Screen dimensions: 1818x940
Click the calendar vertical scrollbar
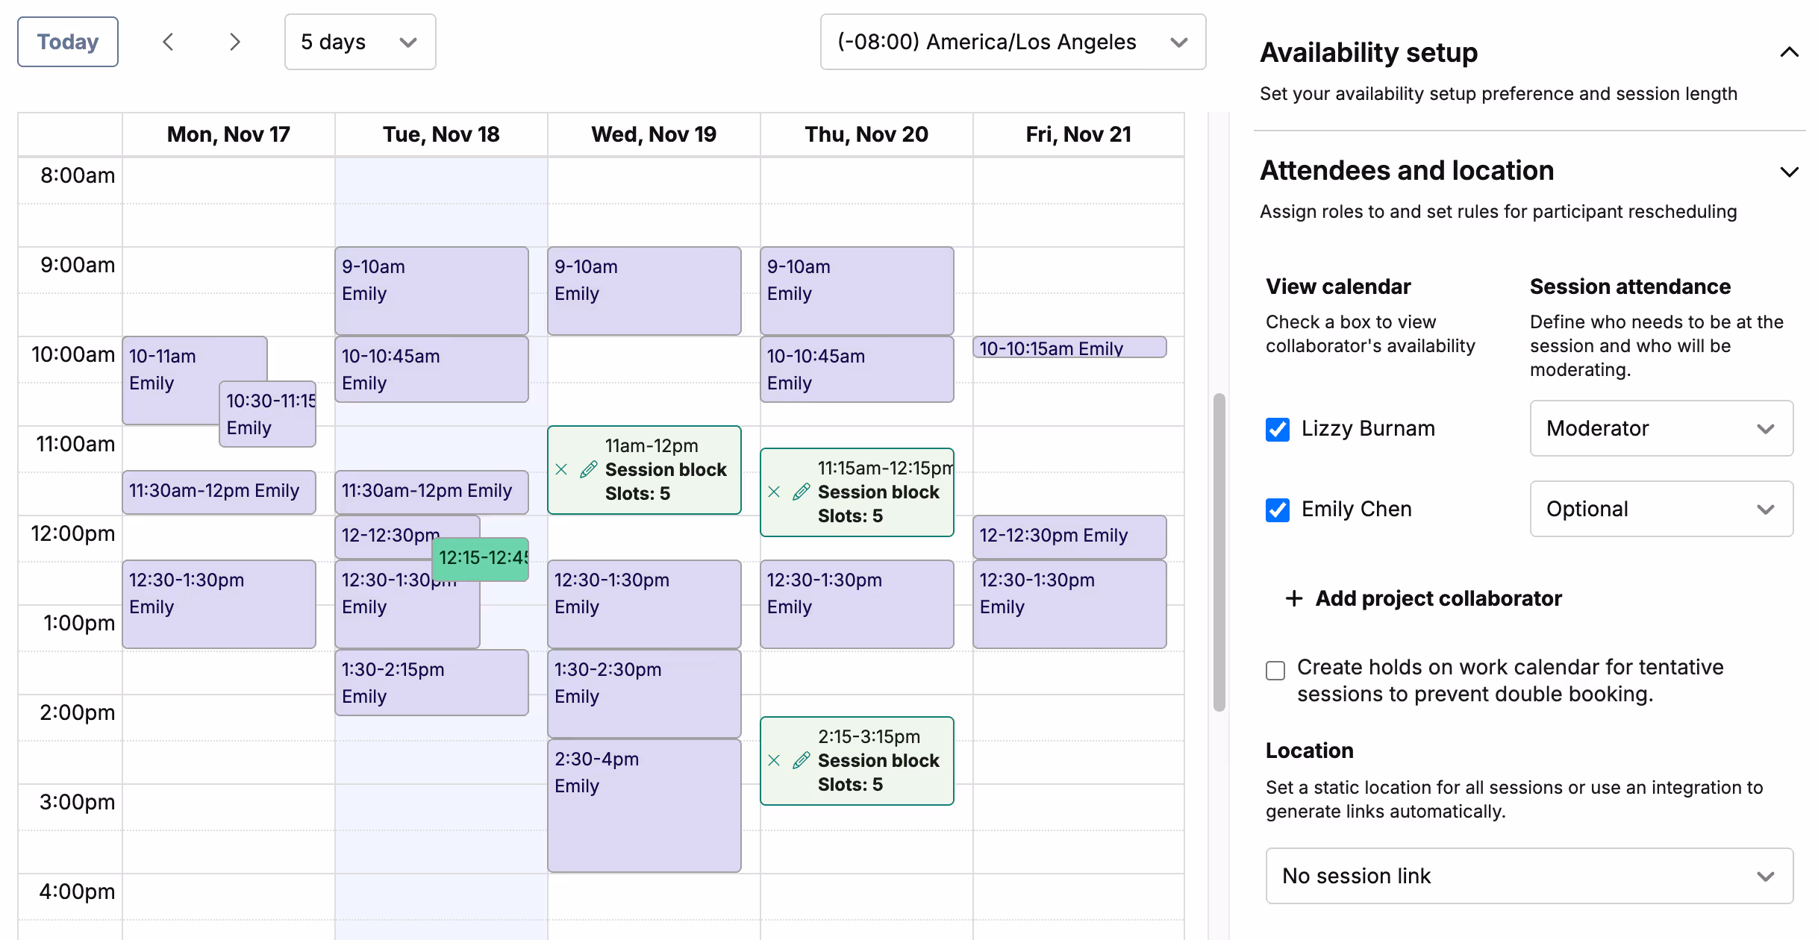pos(1219,552)
